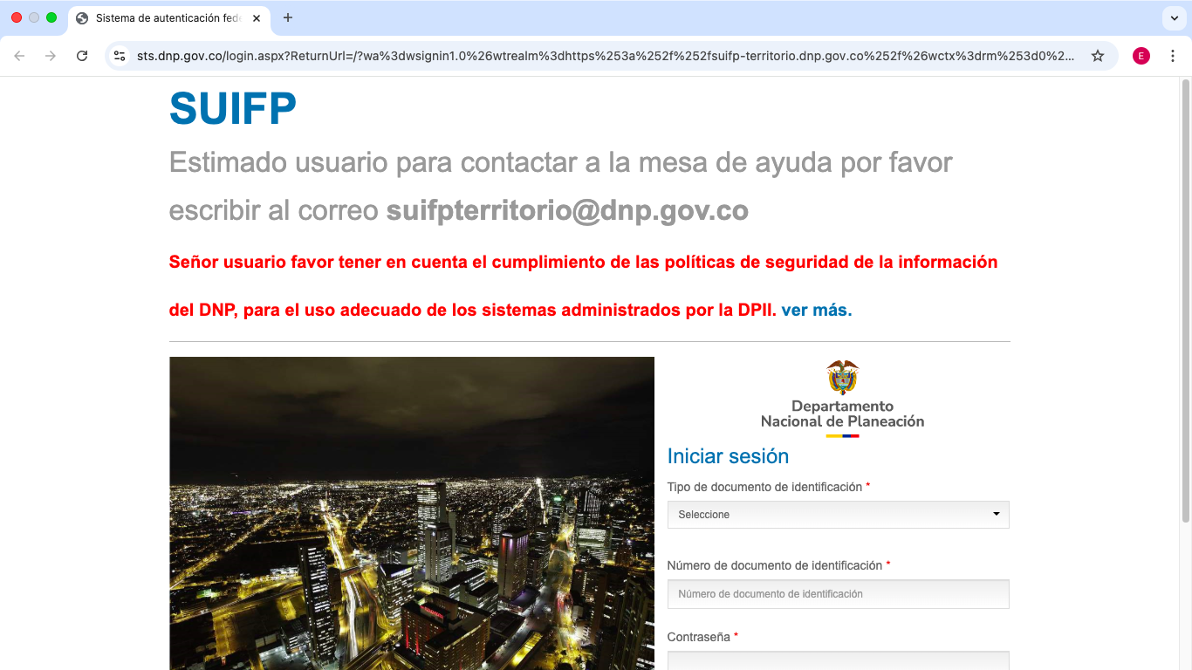Click the Bogotá night skyline image

pos(412,513)
